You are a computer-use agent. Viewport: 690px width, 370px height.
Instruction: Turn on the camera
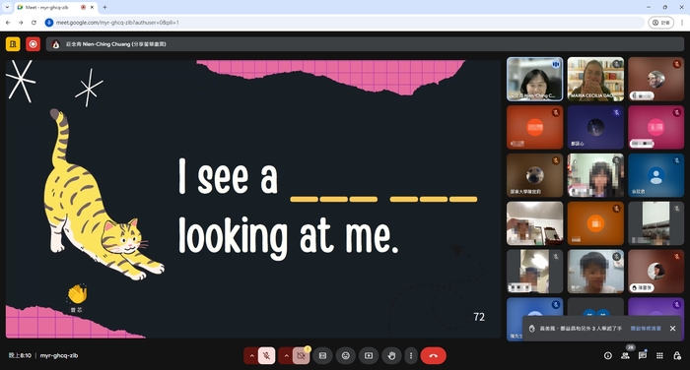pos(301,355)
